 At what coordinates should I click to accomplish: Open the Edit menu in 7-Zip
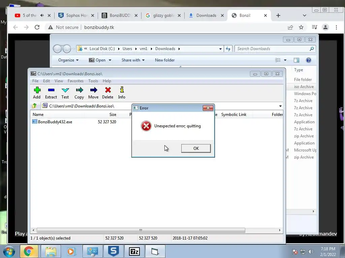coord(46,81)
